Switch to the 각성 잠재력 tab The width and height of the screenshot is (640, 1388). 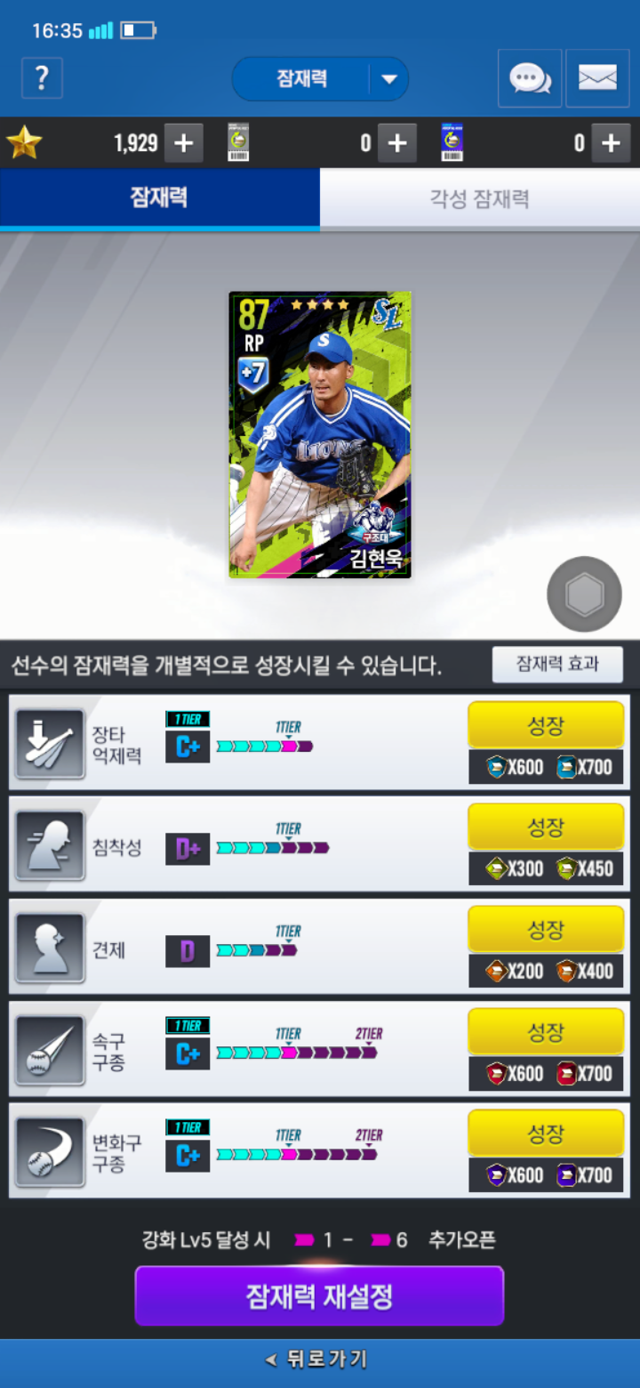tap(480, 198)
